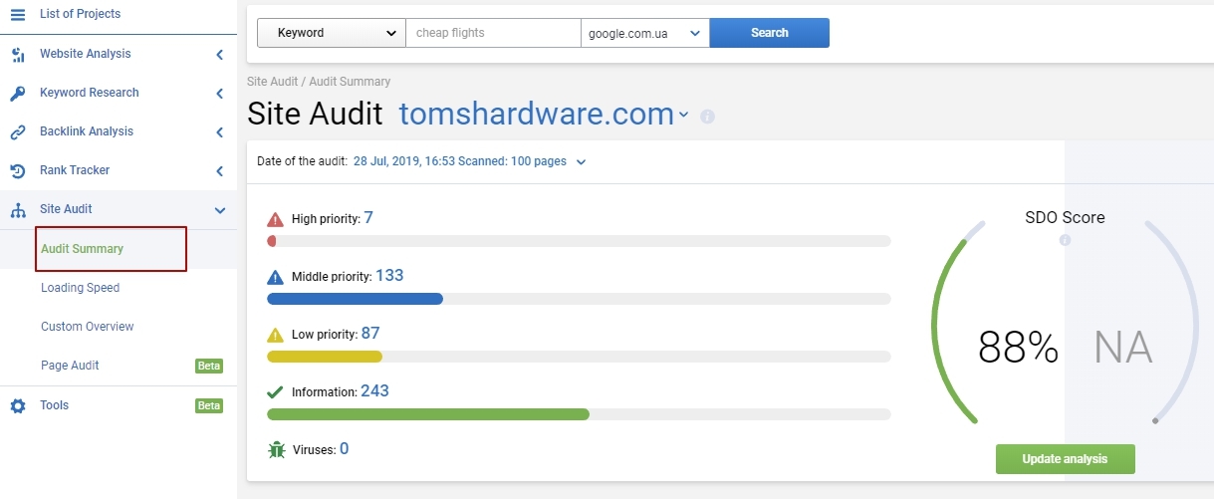Click the yellow Low priority warning icon
Viewport: 1214px width, 499px height.
click(x=276, y=335)
